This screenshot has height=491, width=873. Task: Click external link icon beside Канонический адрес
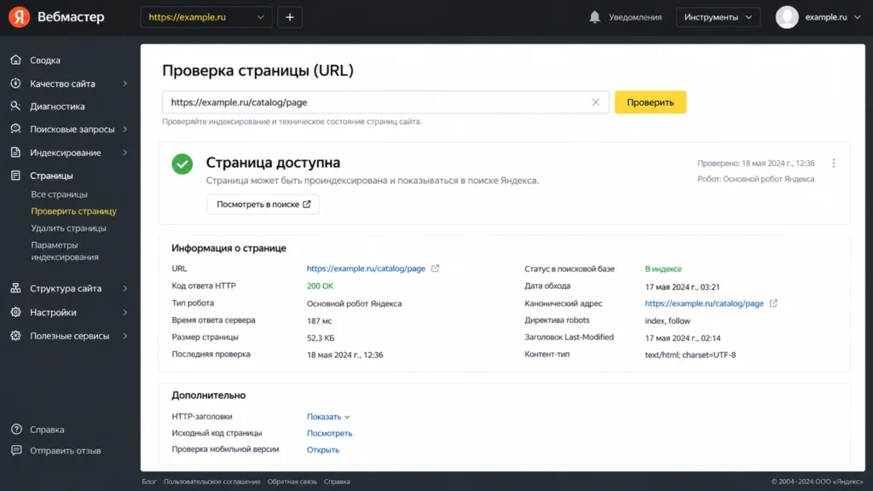773,303
